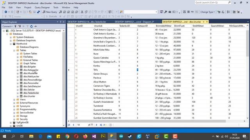Image resolution: width=250 pixels, height=140 pixels.
Task: Click Disconnect plug icon in Object Explorer
Action: [20, 26]
